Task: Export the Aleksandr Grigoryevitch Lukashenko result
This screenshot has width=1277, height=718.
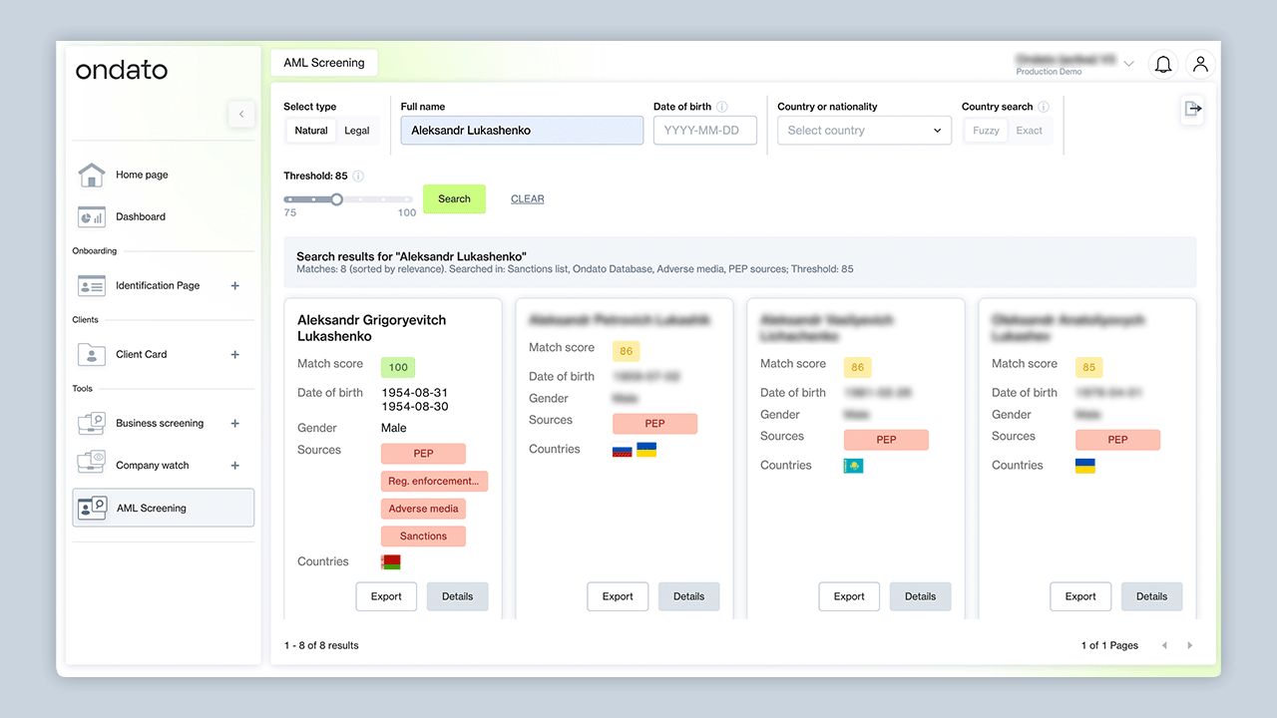Action: 386,596
